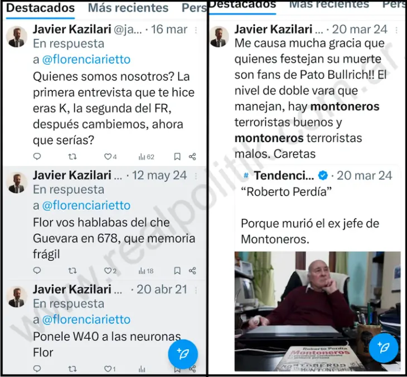Select Destacados tab in left panel
This screenshot has height=377, width=407.
point(41,8)
